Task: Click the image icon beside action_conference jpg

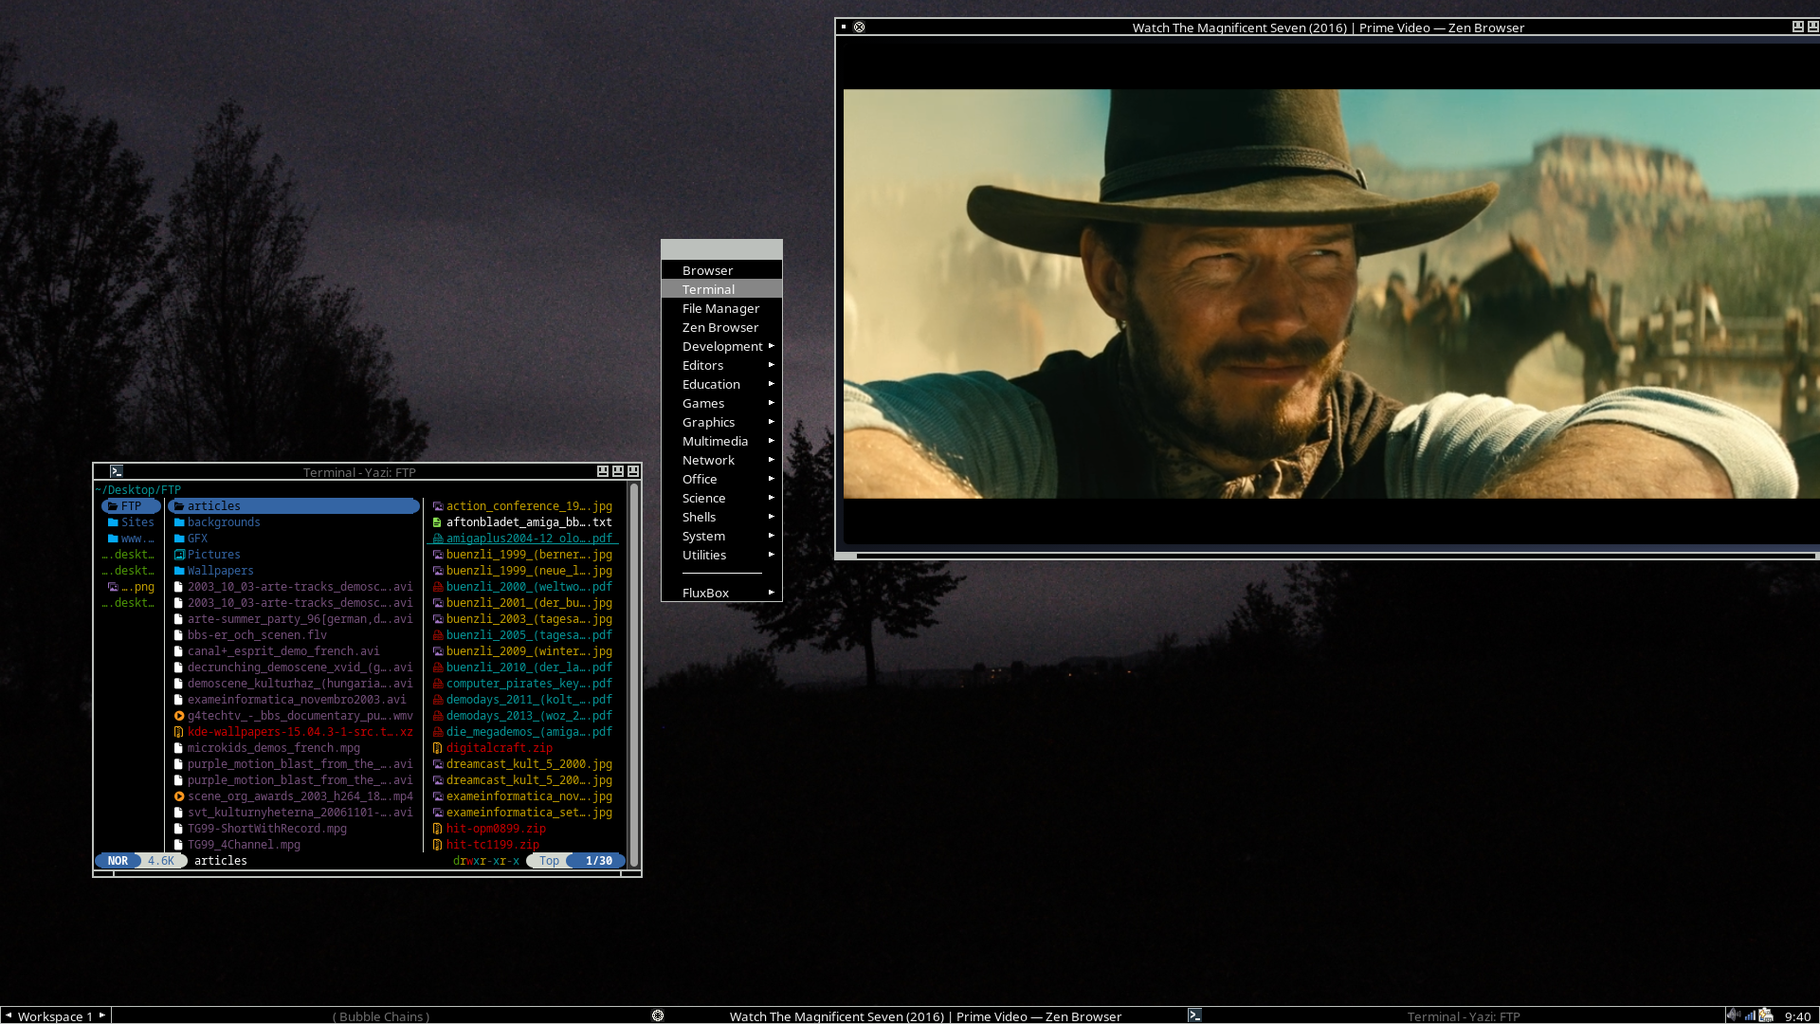Action: click(438, 506)
